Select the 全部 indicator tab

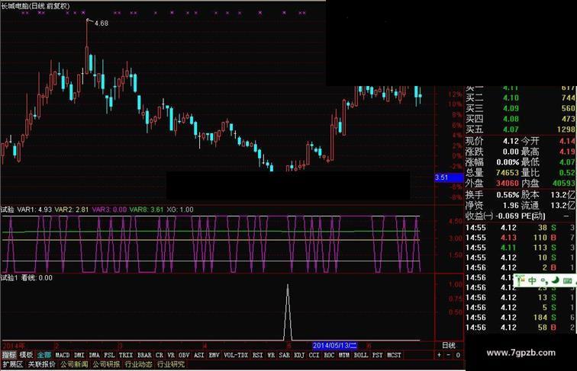tap(44, 355)
